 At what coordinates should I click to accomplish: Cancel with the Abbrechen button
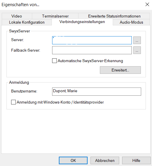point(105,160)
